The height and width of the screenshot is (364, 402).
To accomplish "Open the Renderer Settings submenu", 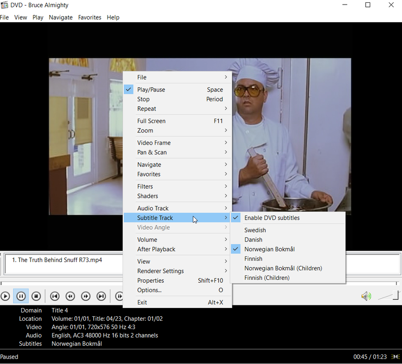I will [177, 271].
